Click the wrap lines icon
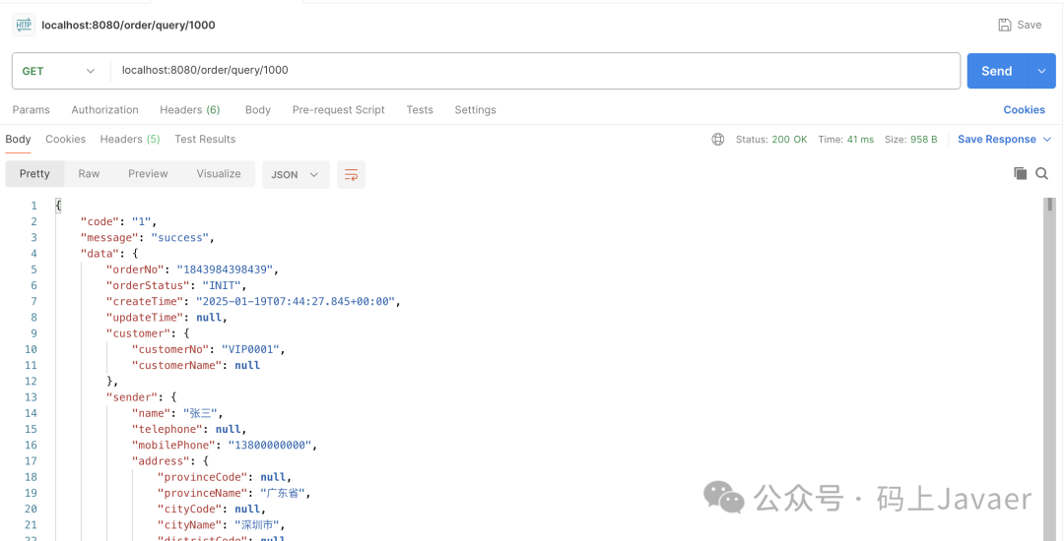 351,174
